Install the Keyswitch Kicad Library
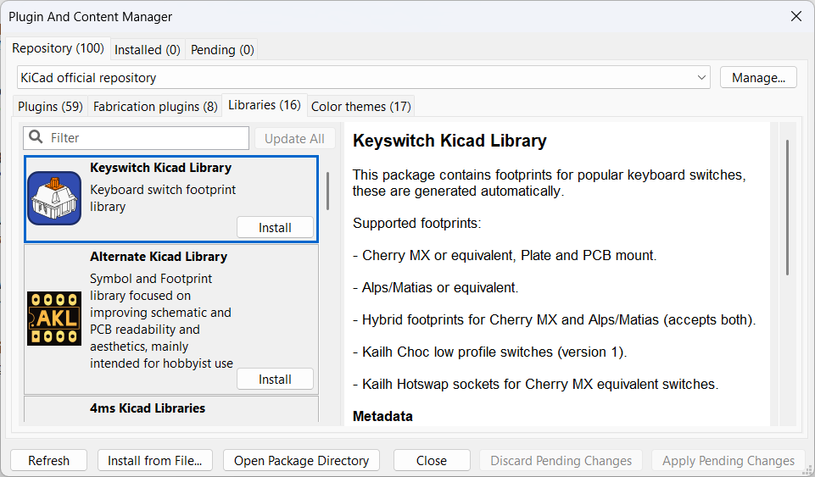 point(275,227)
